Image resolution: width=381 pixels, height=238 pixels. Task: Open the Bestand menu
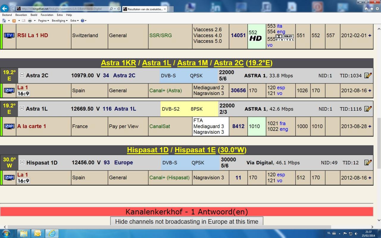[x=7, y=15]
